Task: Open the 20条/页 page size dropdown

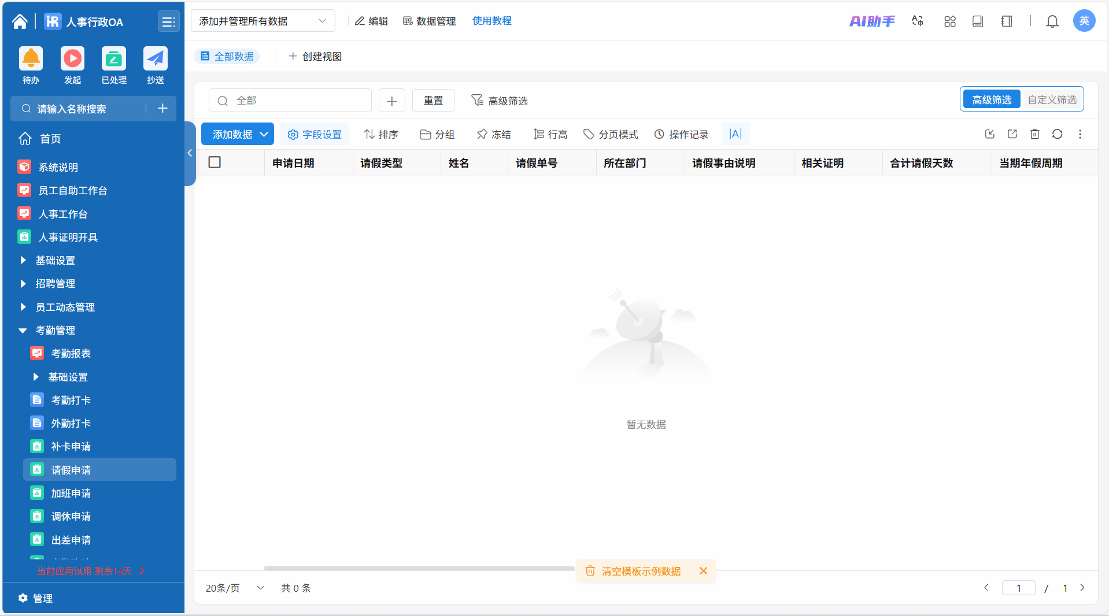Action: pos(235,588)
